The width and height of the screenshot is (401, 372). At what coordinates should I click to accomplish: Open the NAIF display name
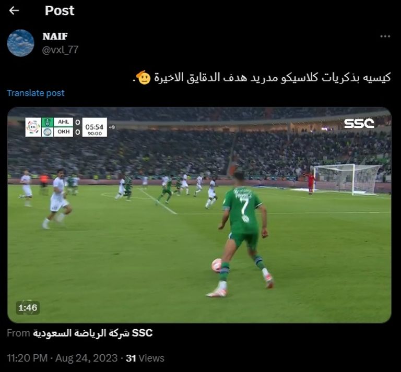point(55,37)
